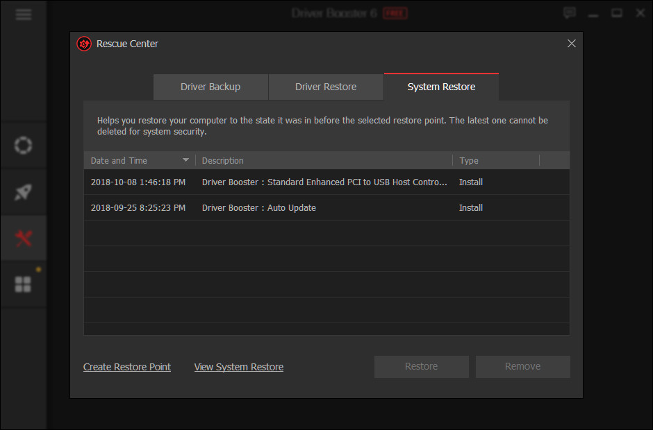Click the Remove button

(x=522, y=366)
